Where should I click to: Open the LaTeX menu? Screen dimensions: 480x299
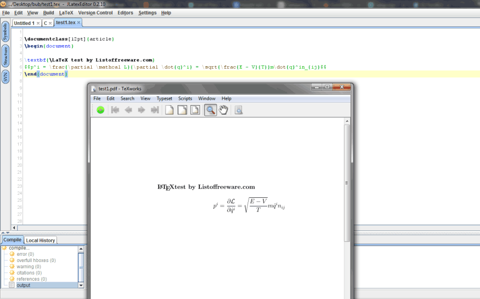(66, 13)
